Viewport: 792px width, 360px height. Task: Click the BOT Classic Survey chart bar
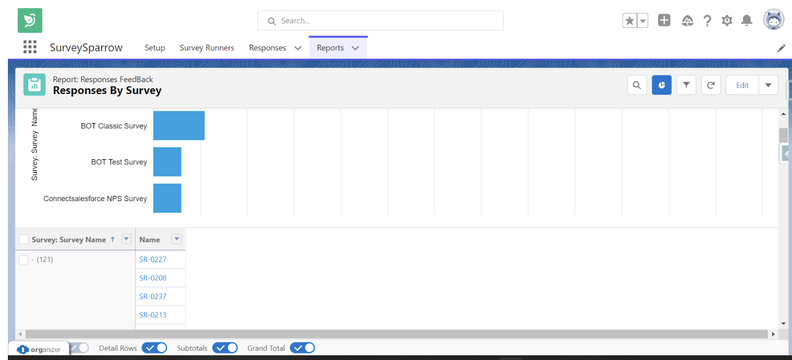point(179,126)
